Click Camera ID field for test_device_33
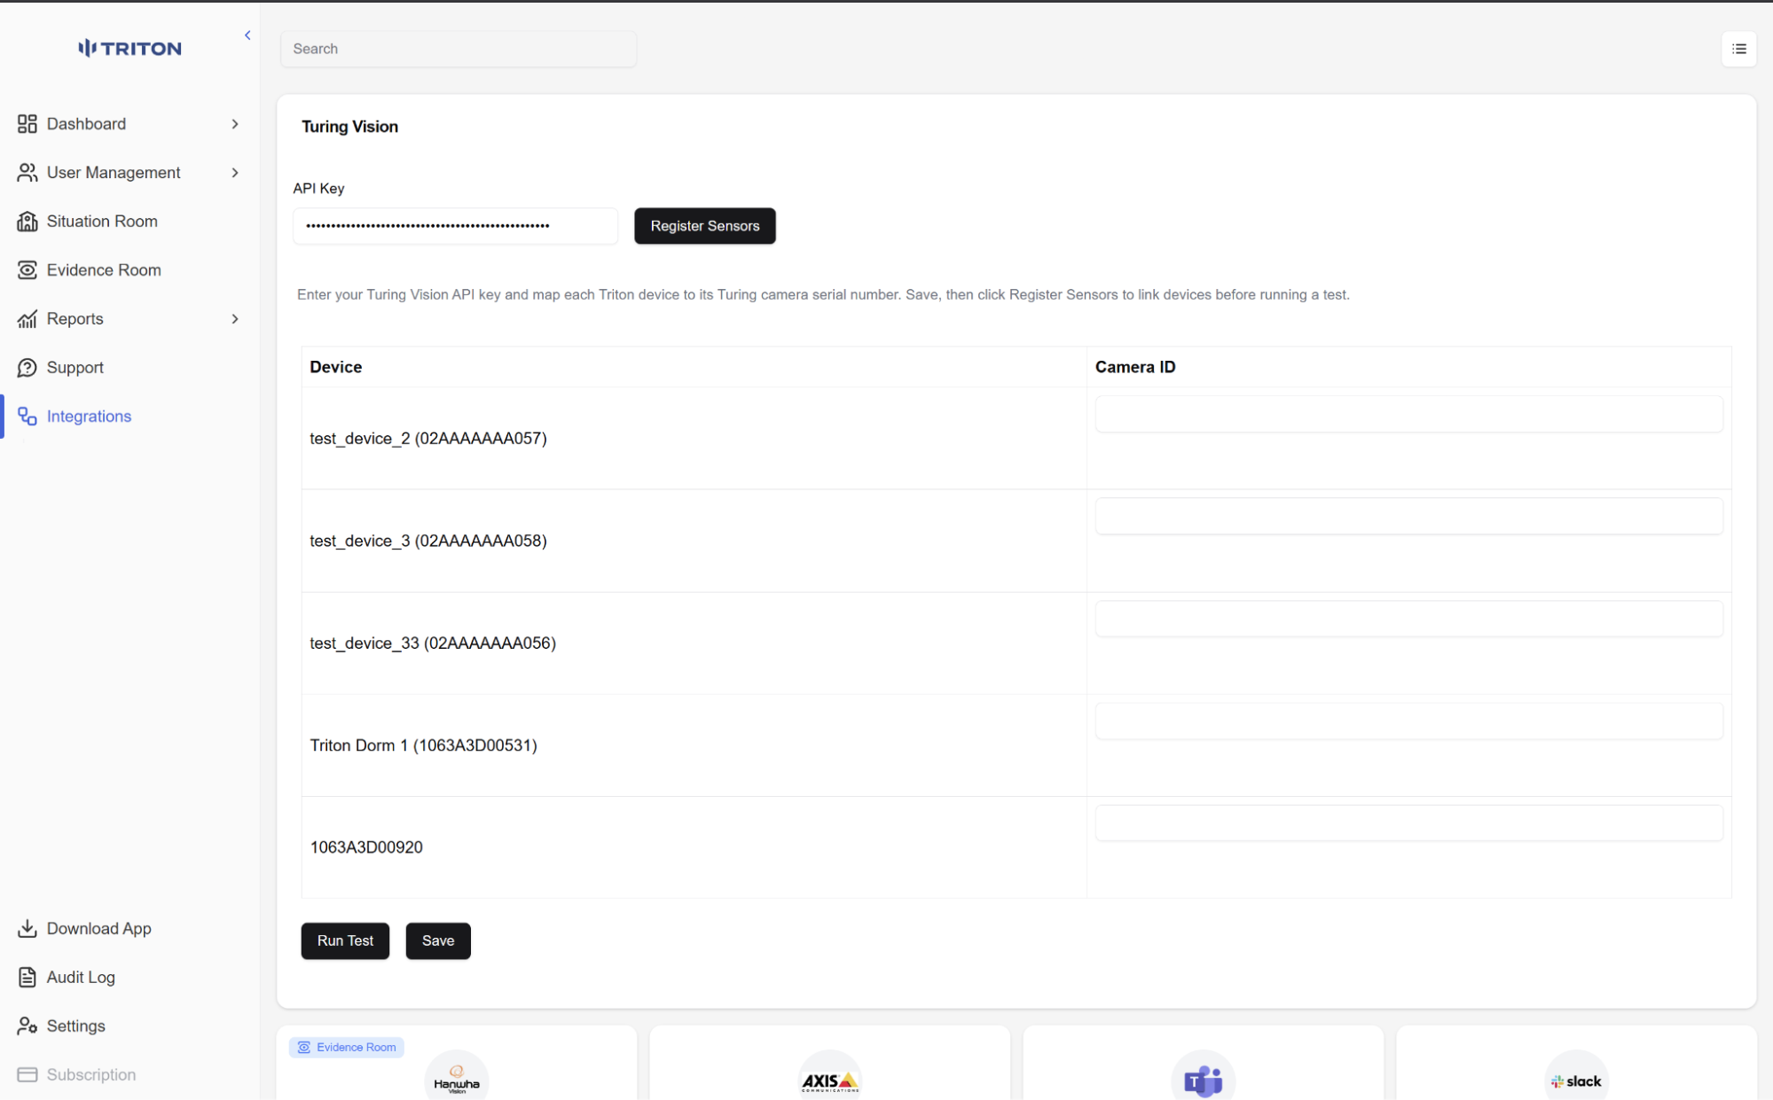The image size is (1773, 1100). [1408, 619]
